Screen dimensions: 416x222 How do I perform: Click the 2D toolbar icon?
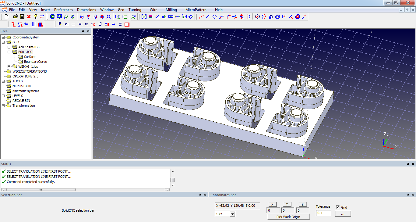[x=93, y=24]
